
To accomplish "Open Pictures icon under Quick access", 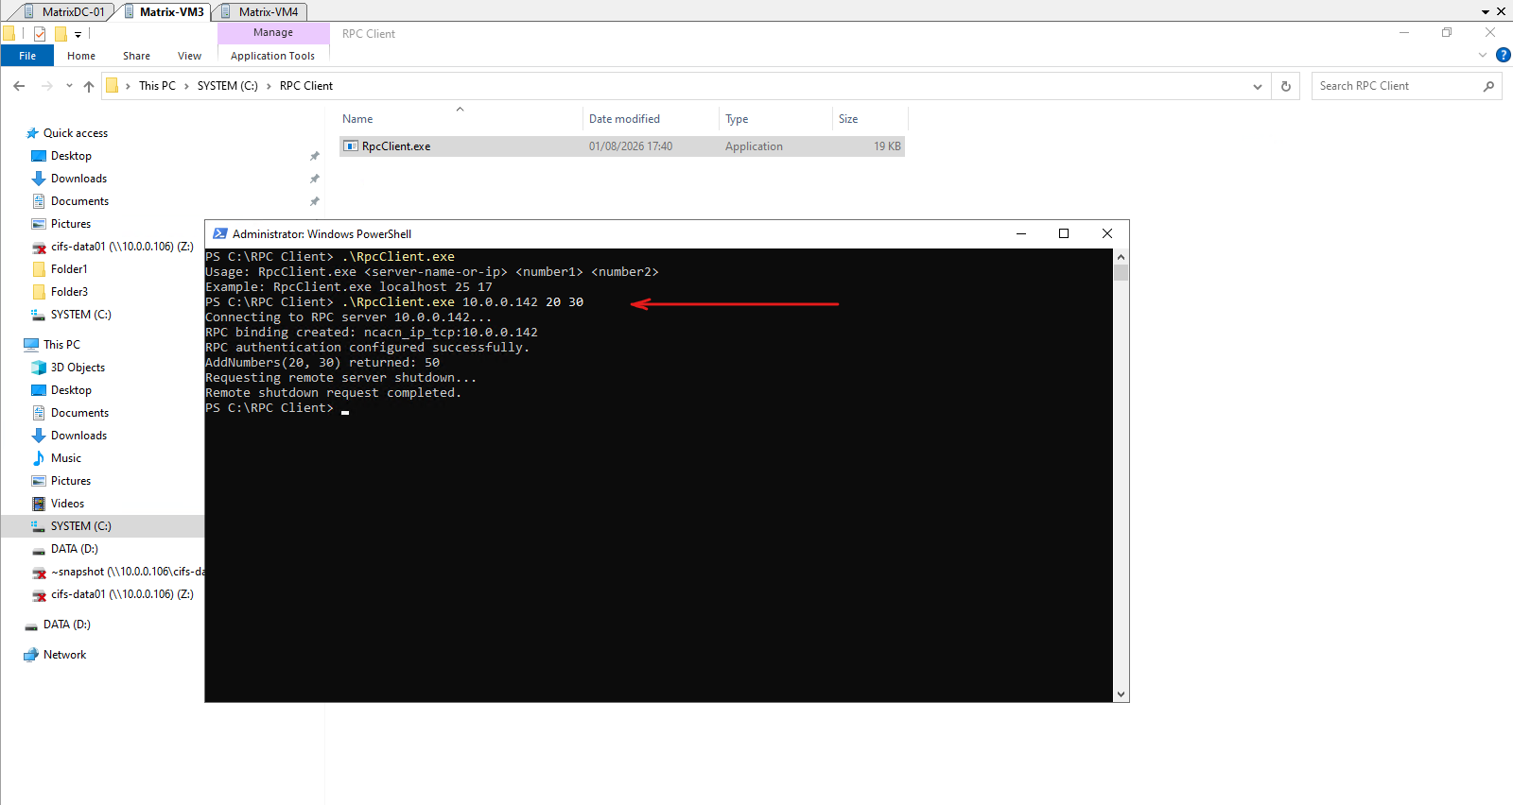I will tap(39, 224).
